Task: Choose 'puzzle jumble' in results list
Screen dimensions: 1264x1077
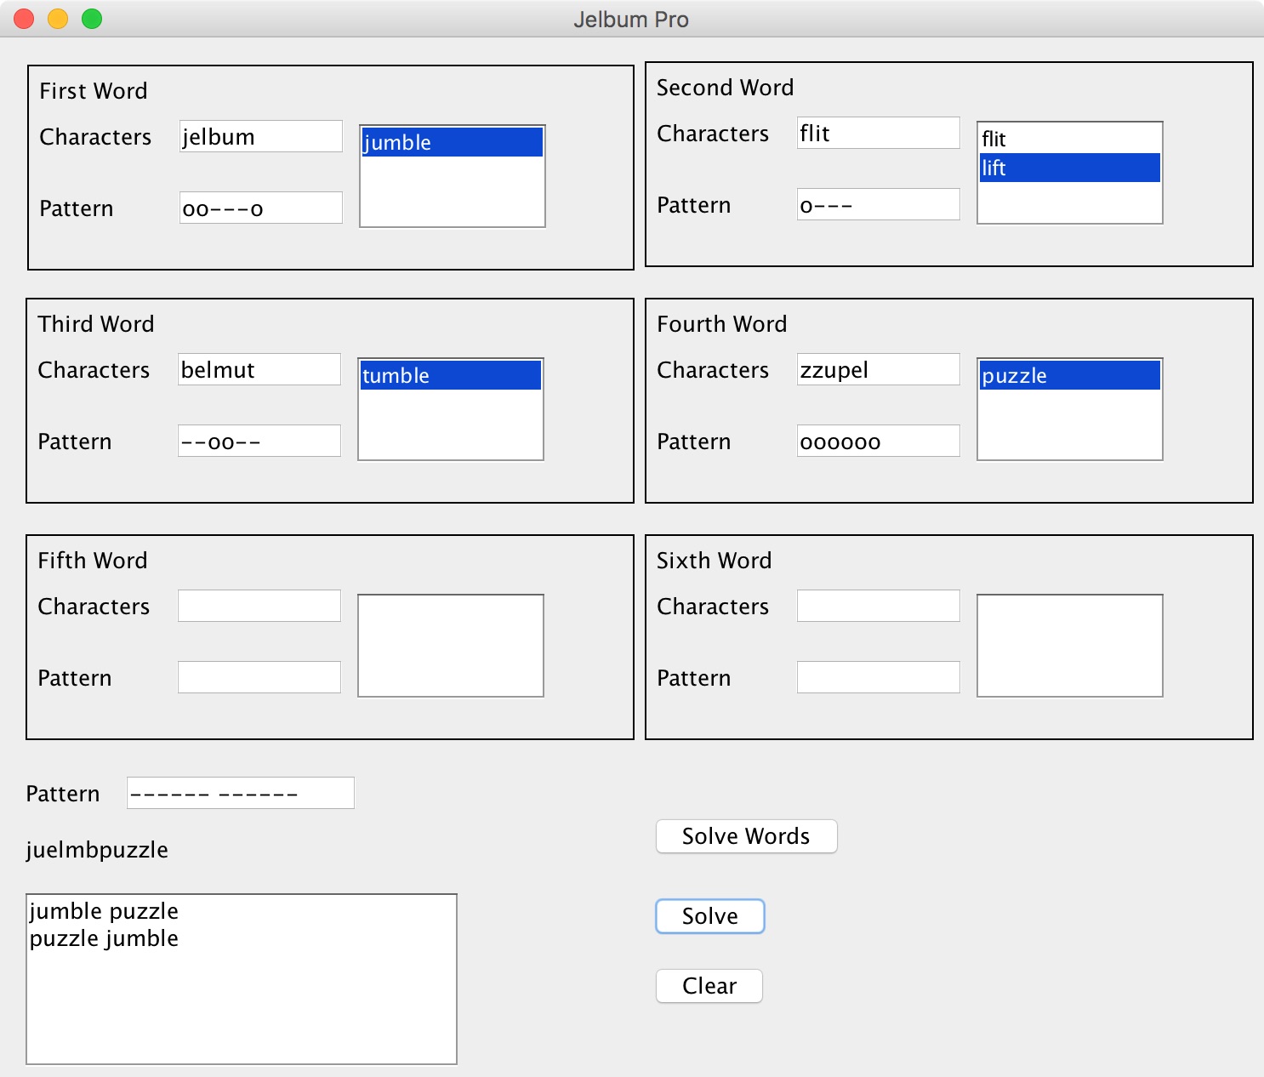Action: tap(105, 938)
